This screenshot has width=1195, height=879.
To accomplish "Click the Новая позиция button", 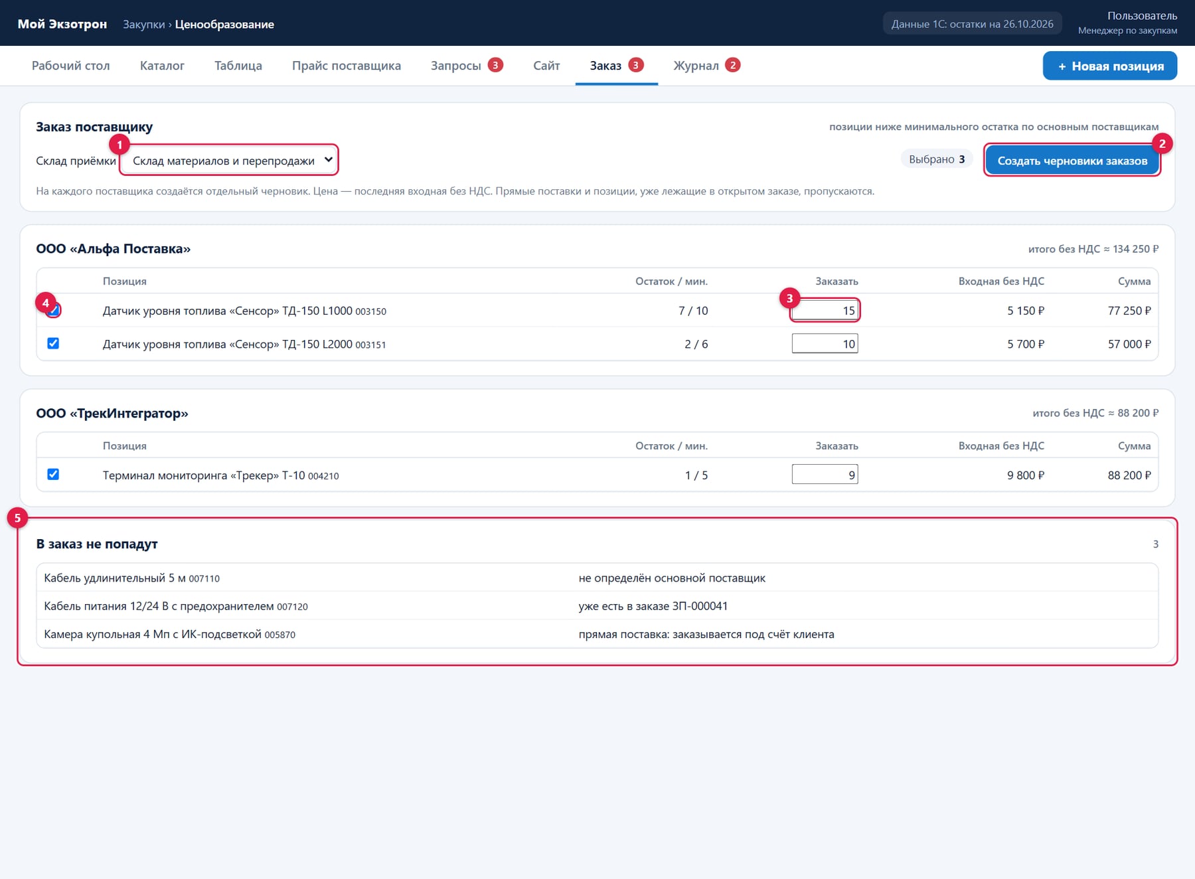I will (x=1110, y=66).
